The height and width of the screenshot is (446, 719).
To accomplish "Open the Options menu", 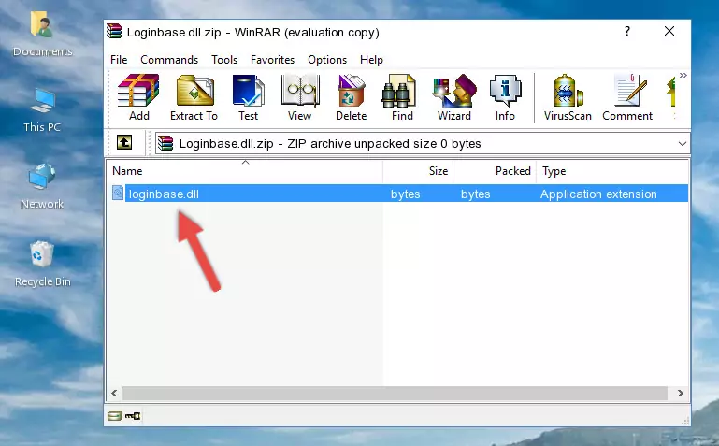I will pos(327,59).
